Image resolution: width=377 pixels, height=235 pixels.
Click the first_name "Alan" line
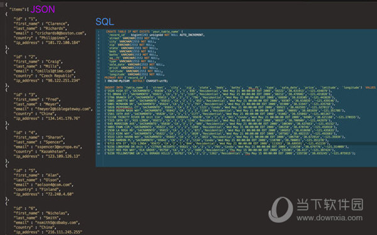point(37,175)
